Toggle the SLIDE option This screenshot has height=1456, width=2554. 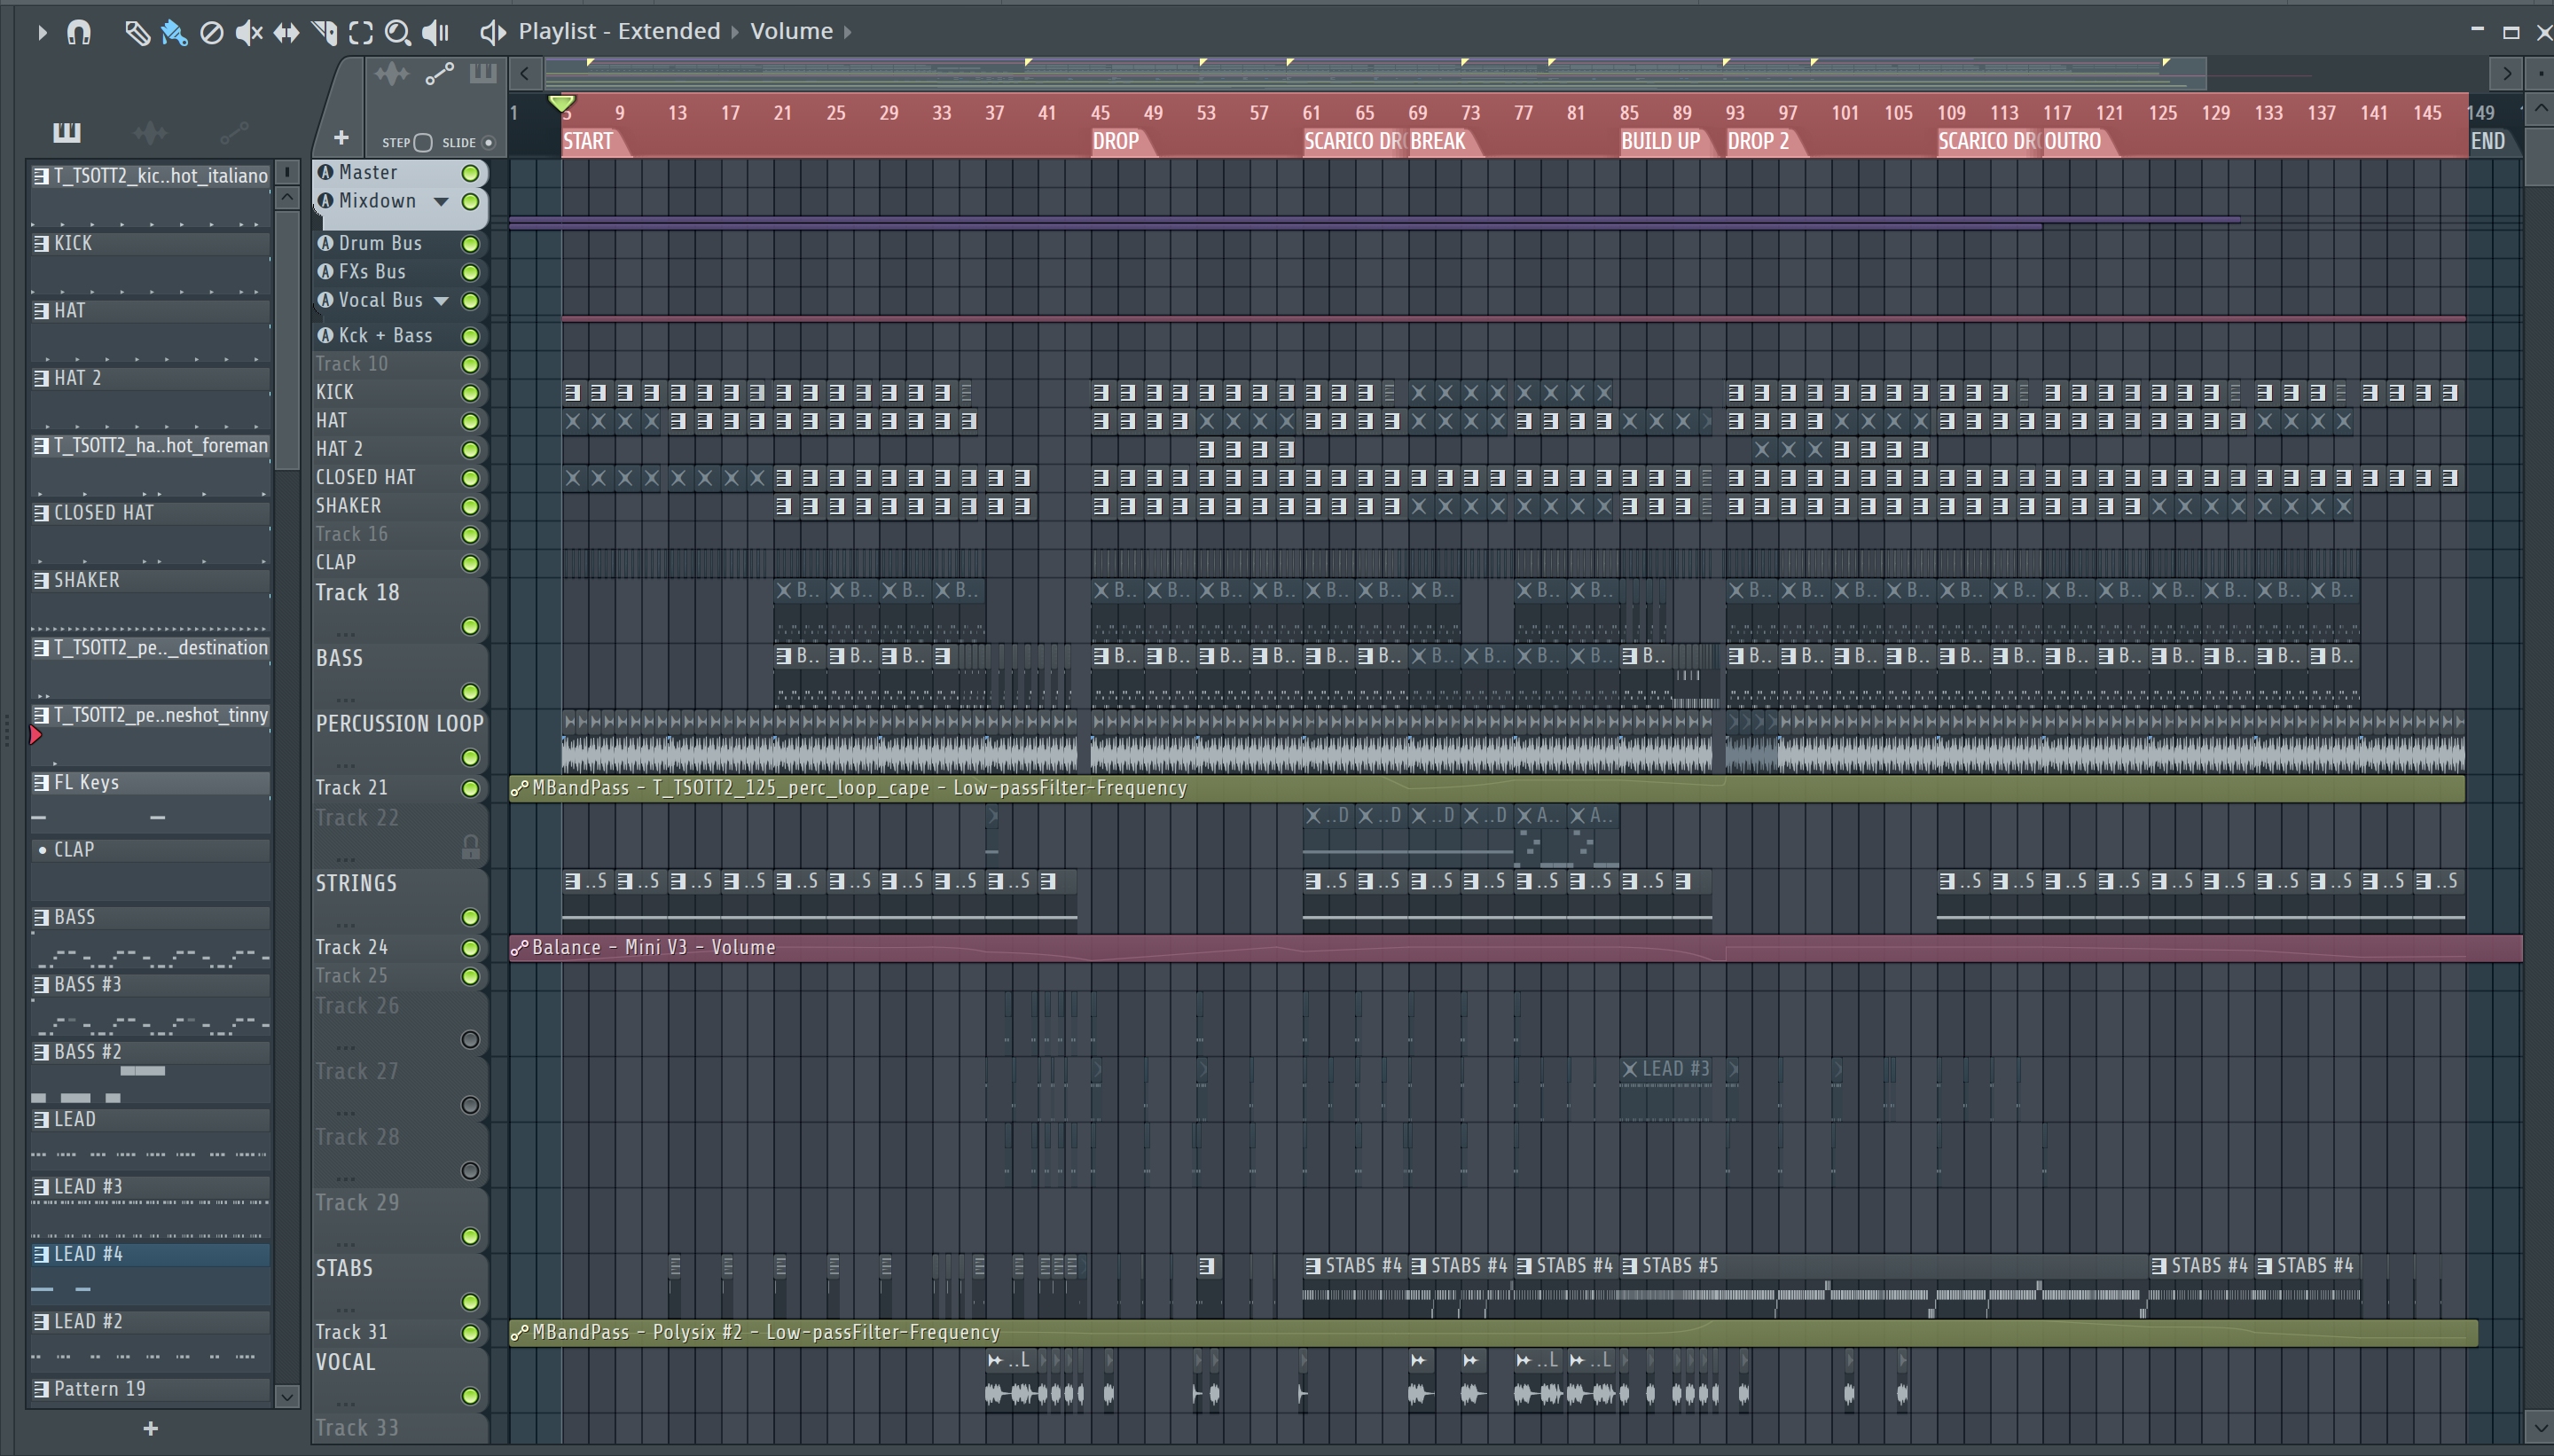point(489,142)
